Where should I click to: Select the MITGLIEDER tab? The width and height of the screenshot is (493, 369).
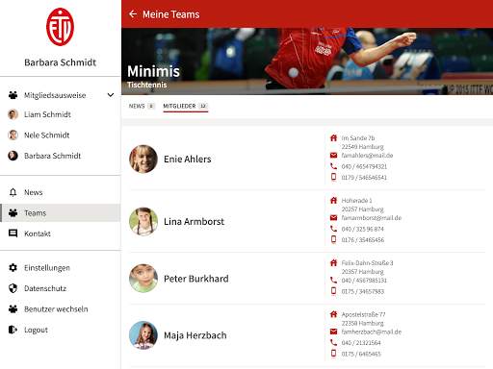point(186,106)
